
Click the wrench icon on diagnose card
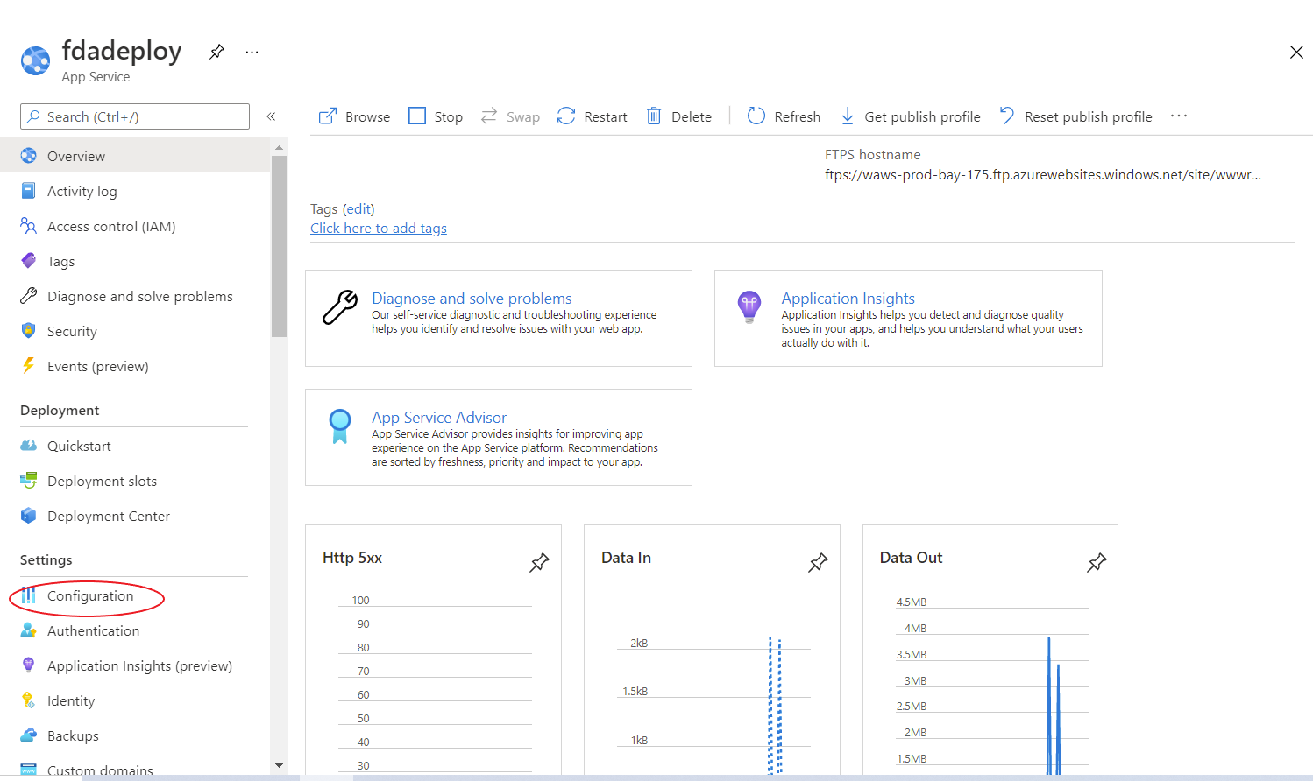(x=340, y=307)
